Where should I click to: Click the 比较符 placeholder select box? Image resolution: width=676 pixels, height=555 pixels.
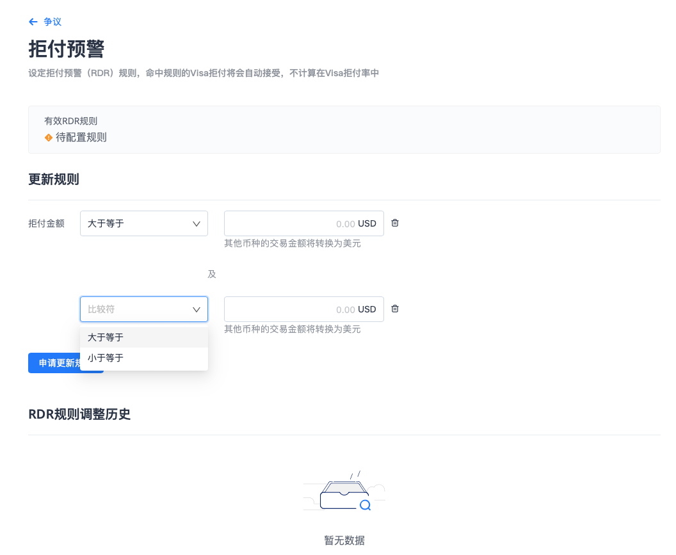coord(134,309)
